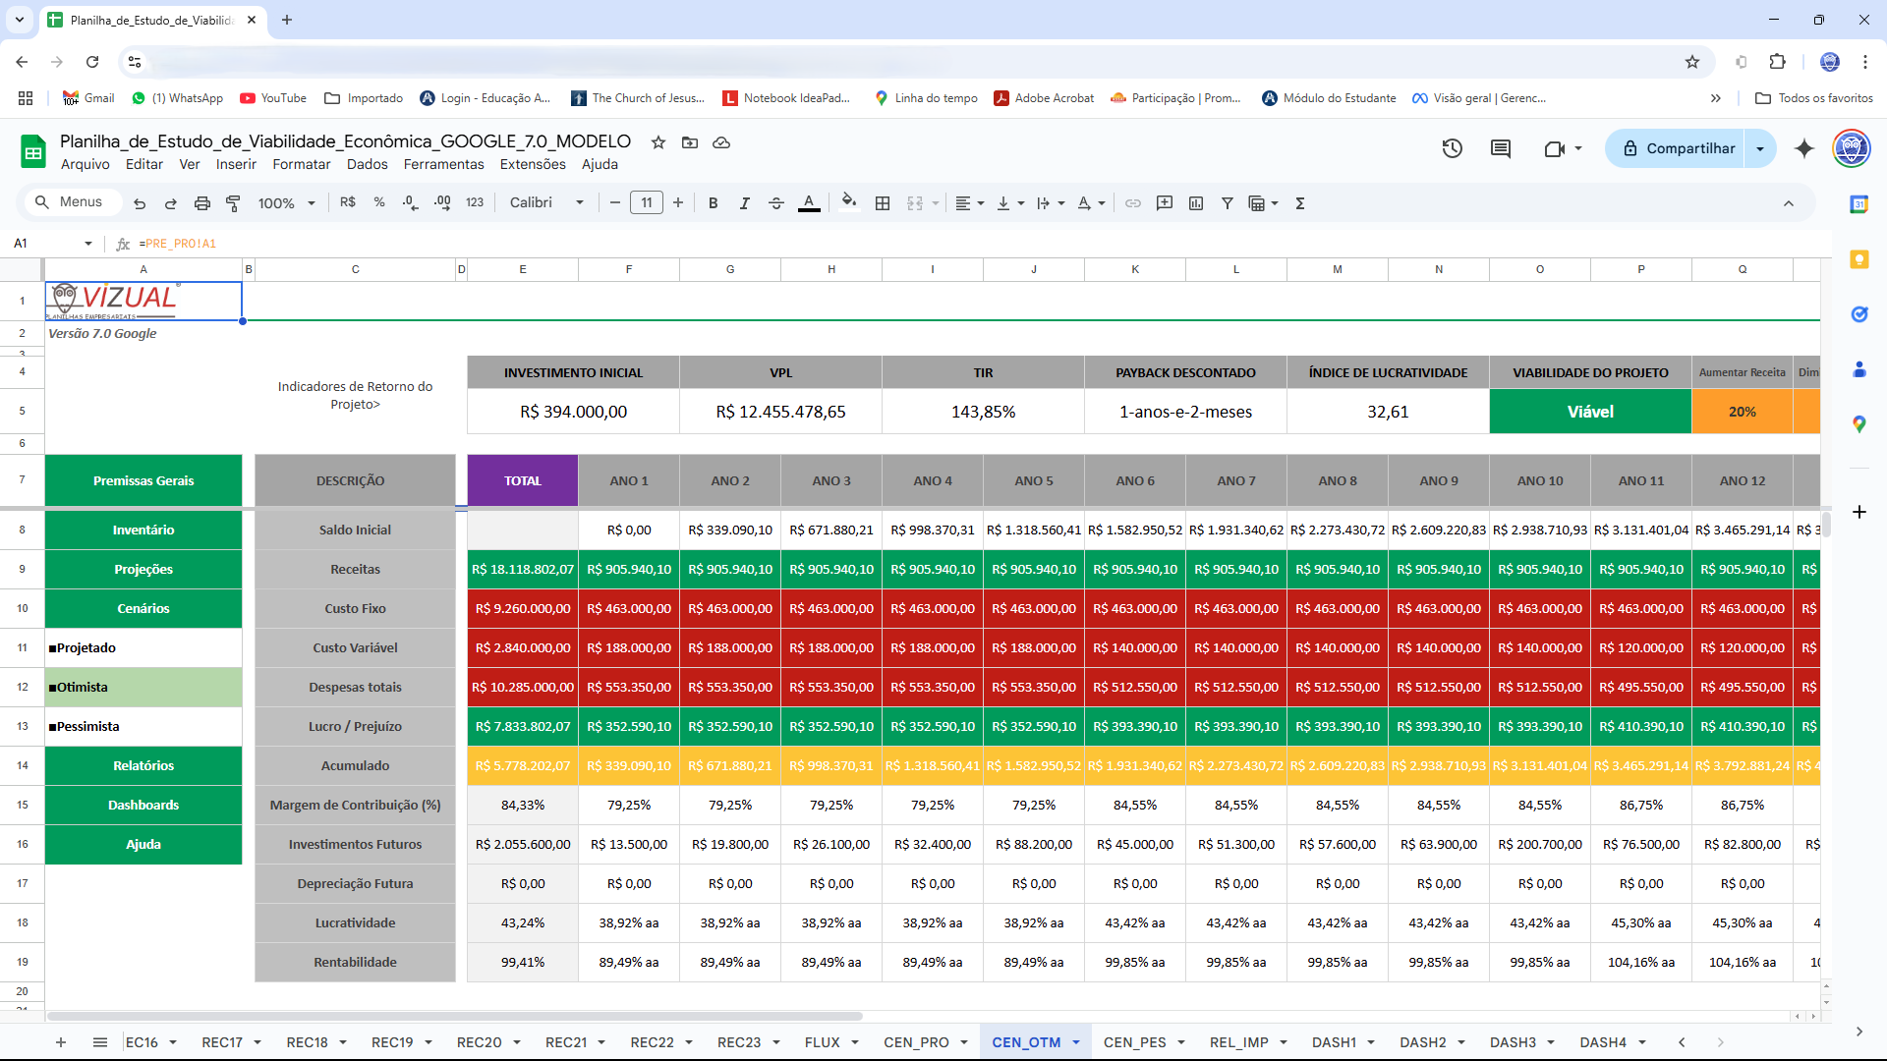This screenshot has width=1887, height=1061.
Task: Toggle strikethrough formatting
Action: [775, 203]
